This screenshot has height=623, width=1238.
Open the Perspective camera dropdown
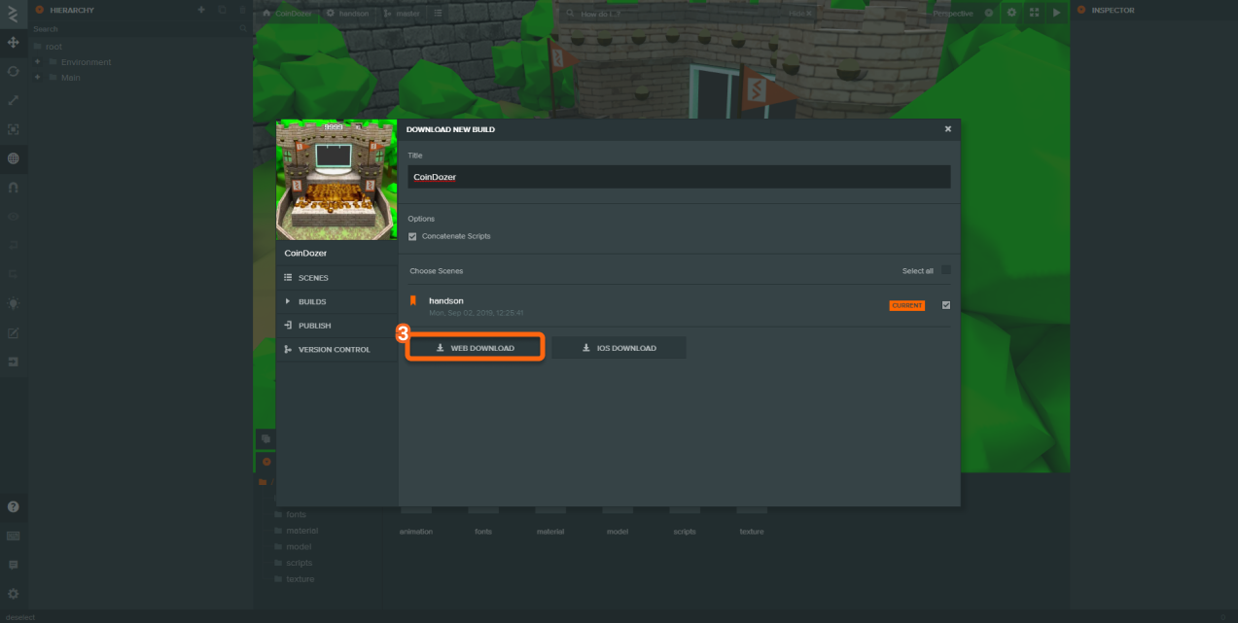[954, 13]
